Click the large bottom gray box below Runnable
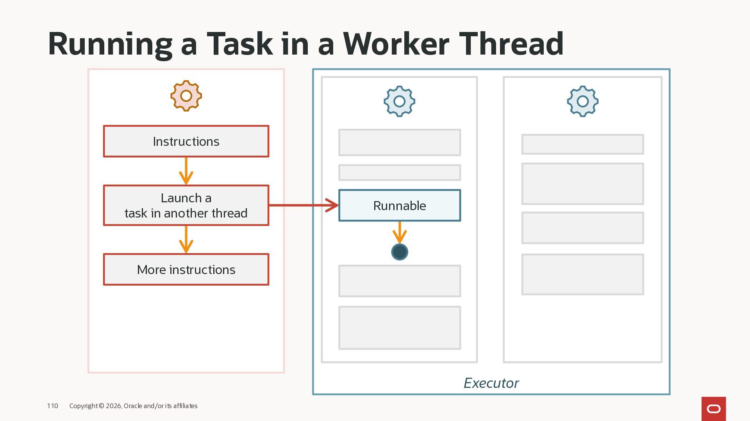 [400, 328]
